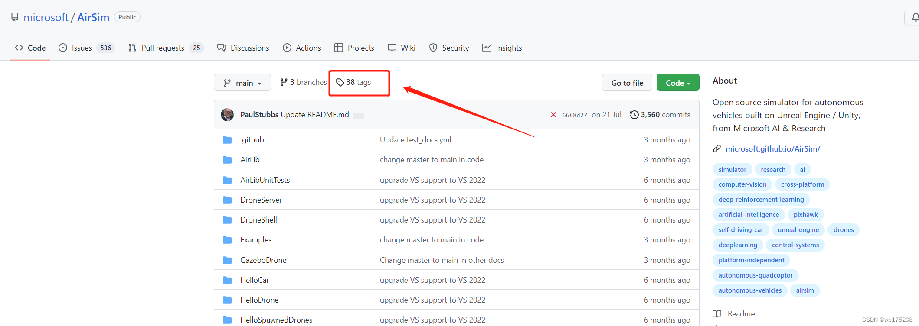Open the Issues tab
The width and height of the screenshot is (919, 326).
pos(86,48)
